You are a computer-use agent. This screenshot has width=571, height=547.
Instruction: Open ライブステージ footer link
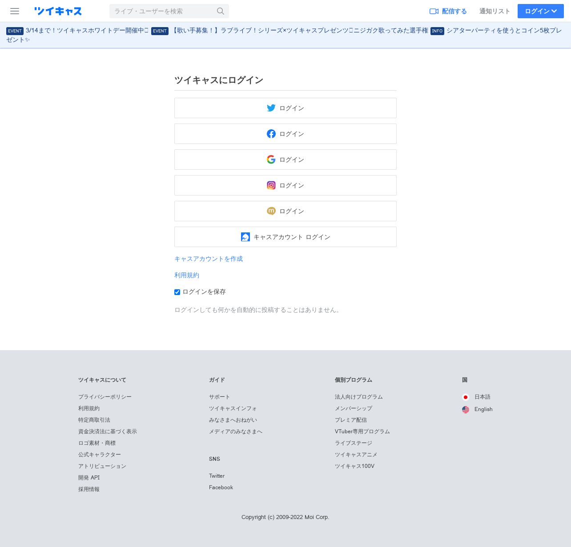coord(354,443)
